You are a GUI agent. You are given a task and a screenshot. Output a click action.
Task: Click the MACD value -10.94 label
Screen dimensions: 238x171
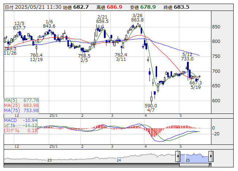click(30, 120)
